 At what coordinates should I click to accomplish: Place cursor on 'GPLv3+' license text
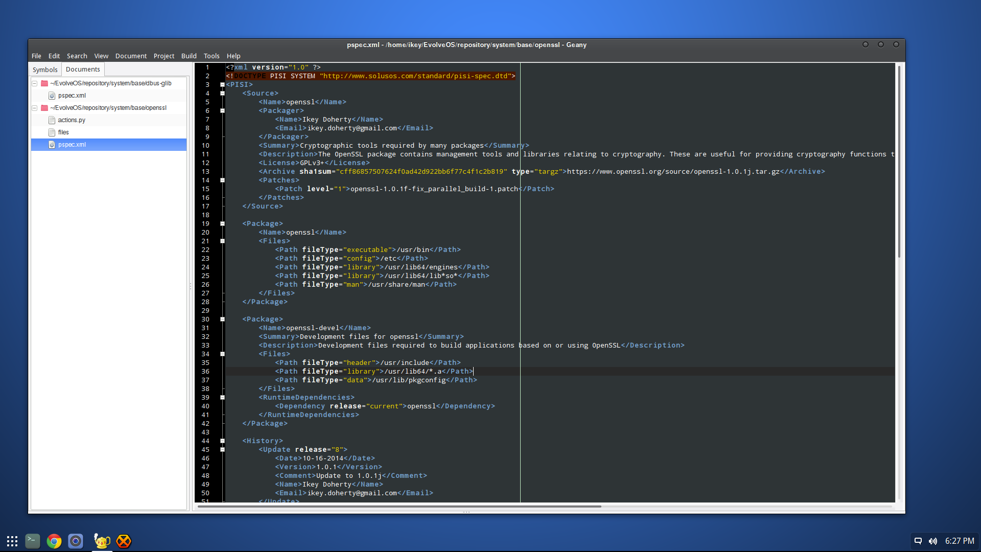[x=312, y=163]
